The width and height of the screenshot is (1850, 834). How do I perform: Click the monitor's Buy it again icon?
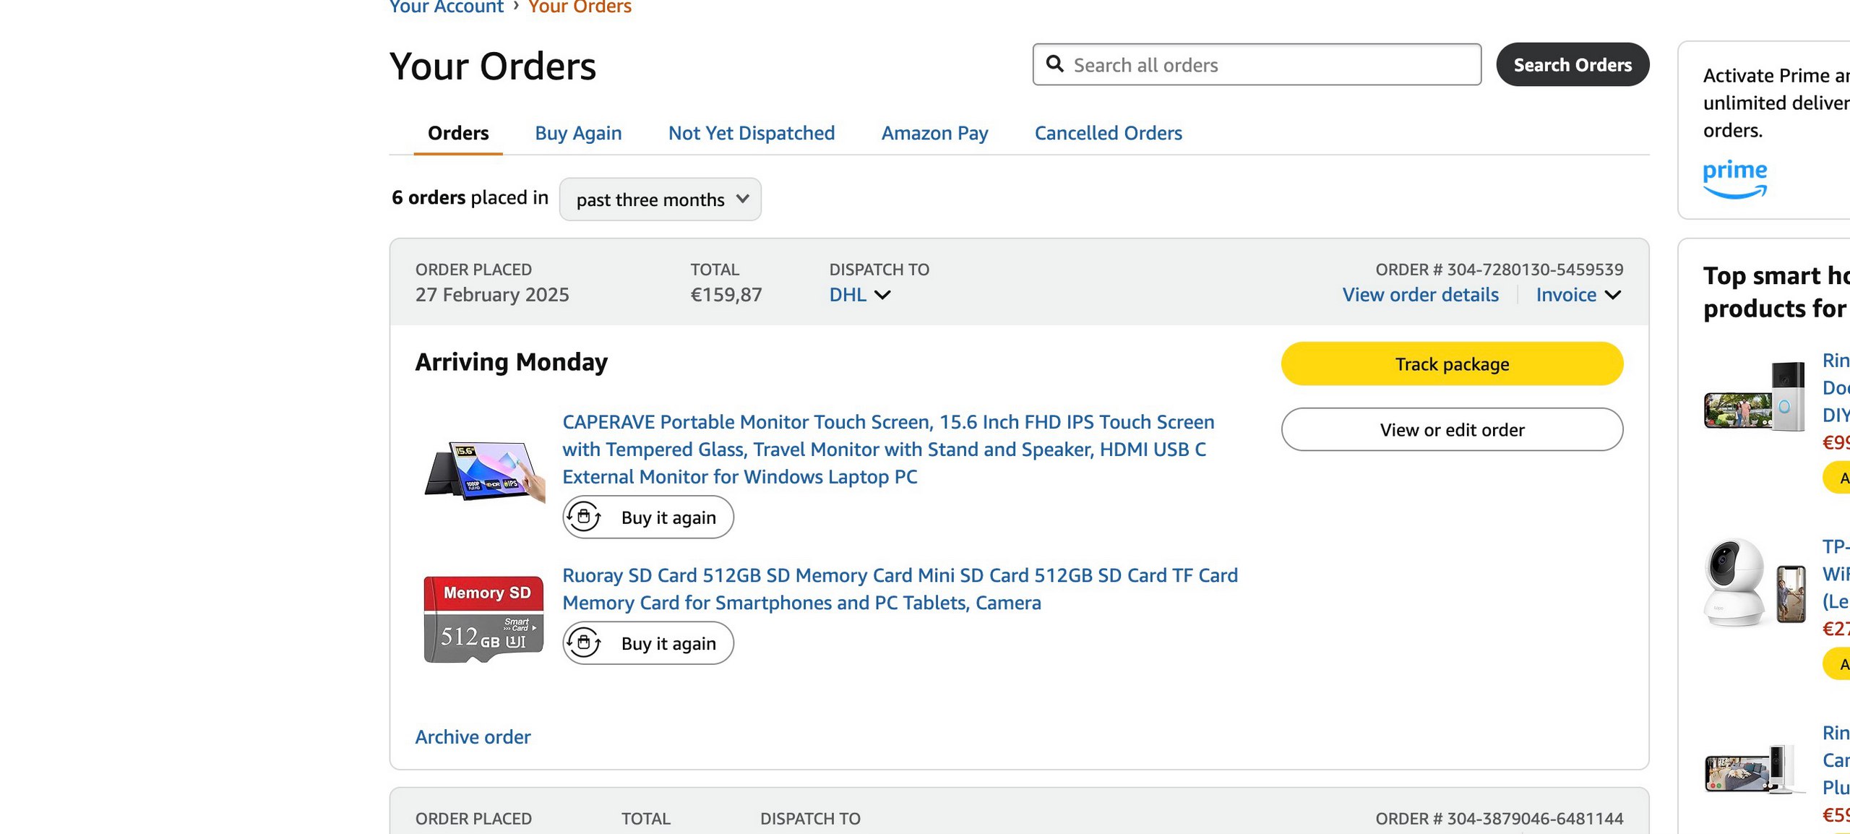click(584, 517)
